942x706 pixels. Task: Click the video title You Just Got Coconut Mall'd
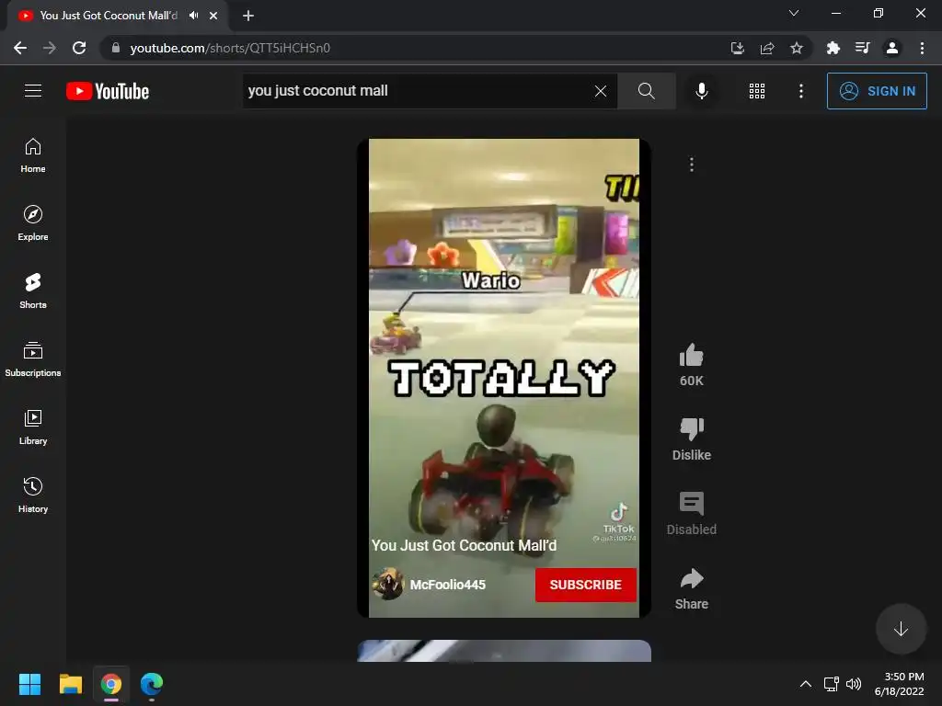(x=464, y=545)
